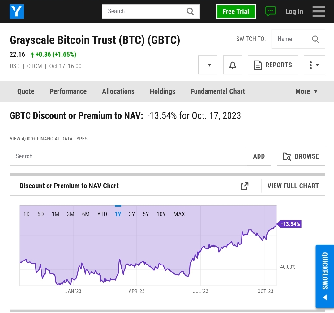Switch to the Performance tab
The image size is (334, 313).
68,91
